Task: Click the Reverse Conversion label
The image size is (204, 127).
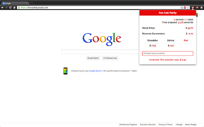Action: coord(154,34)
